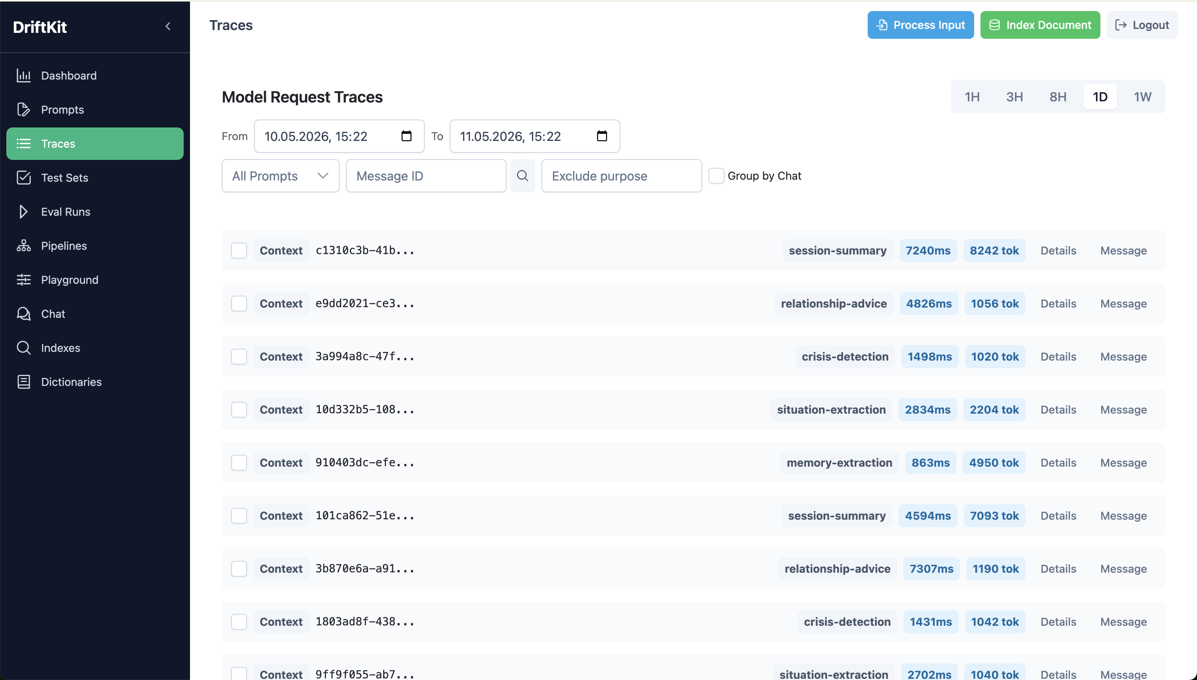The image size is (1197, 680).
Task: Click the Prompts pencil-document icon
Action: (23, 110)
